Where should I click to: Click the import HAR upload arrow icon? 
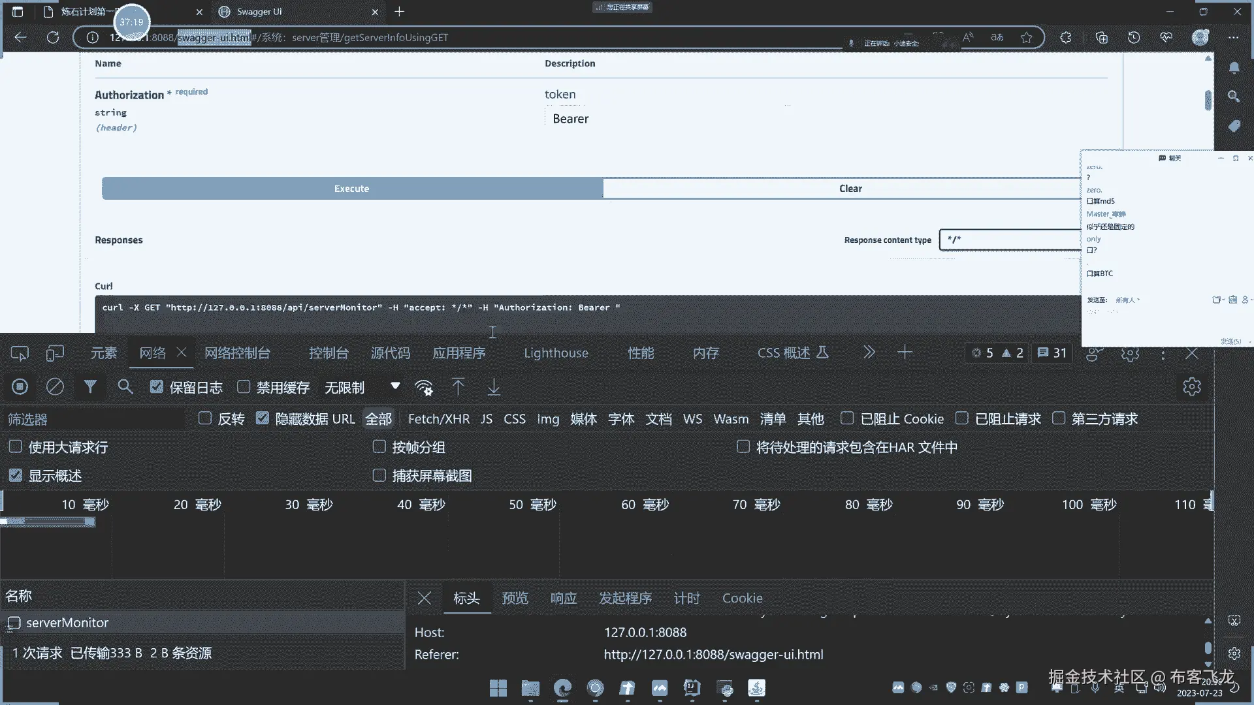click(x=458, y=387)
